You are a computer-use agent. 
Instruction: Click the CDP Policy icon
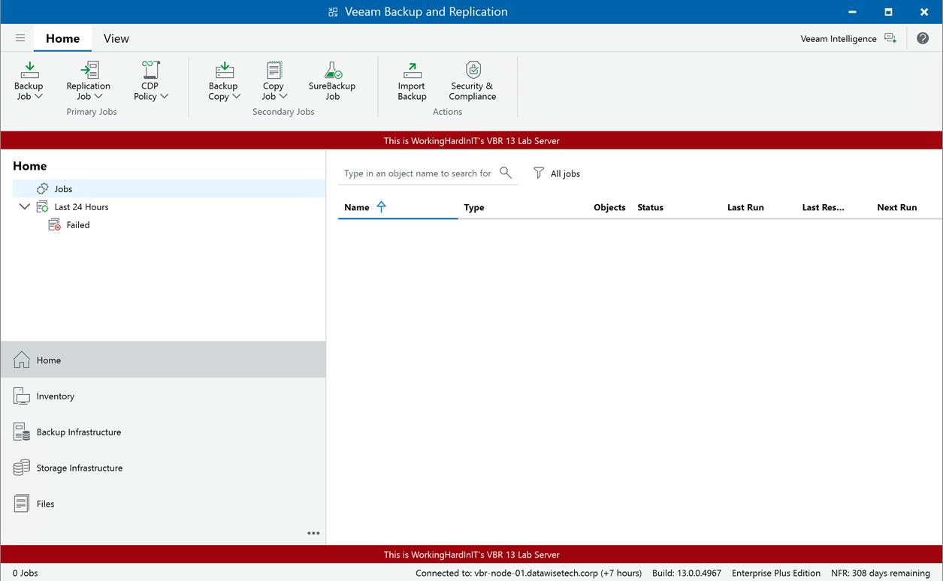pyautogui.click(x=150, y=71)
